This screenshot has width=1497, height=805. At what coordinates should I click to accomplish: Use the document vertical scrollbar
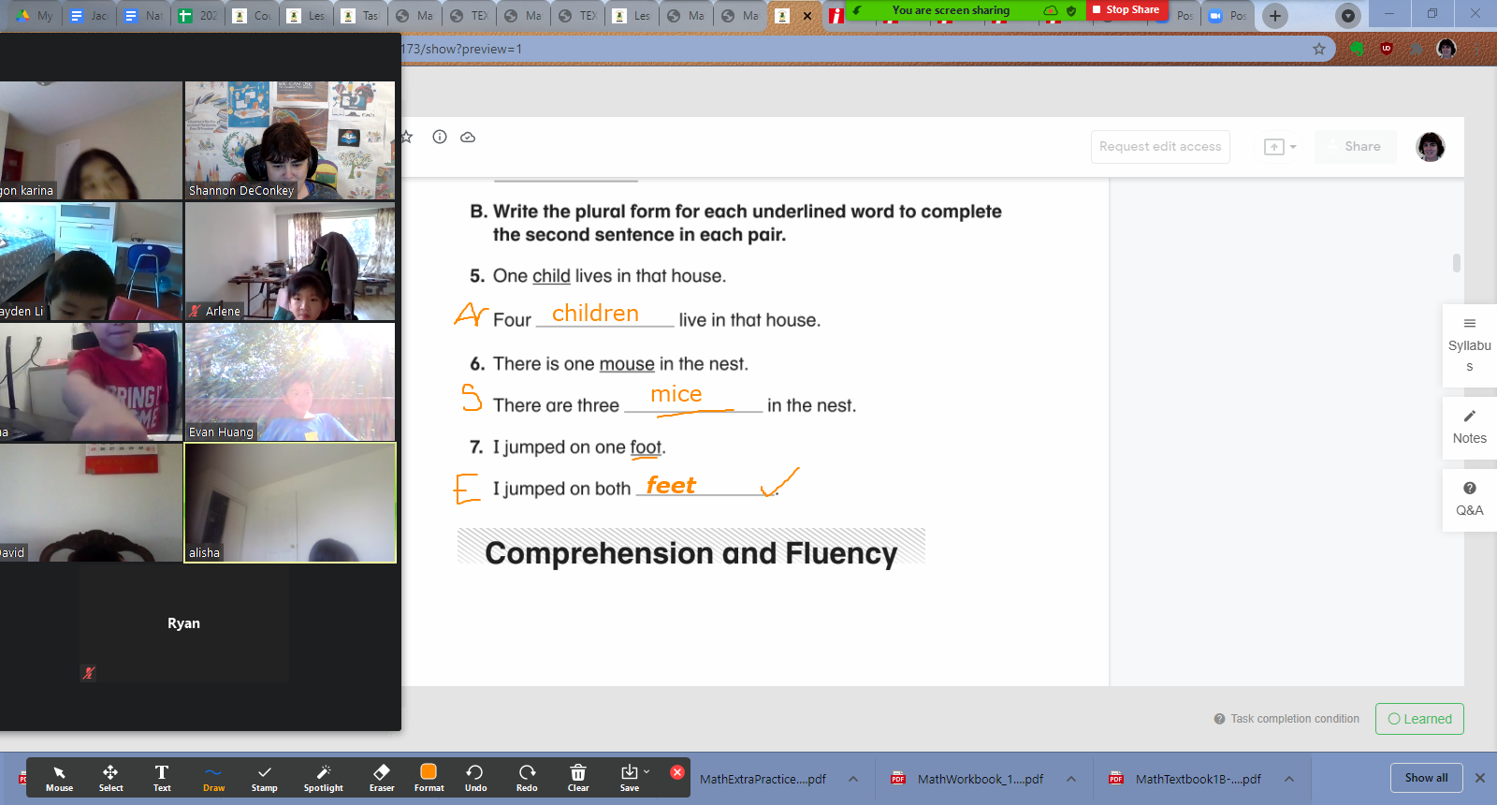(1456, 263)
